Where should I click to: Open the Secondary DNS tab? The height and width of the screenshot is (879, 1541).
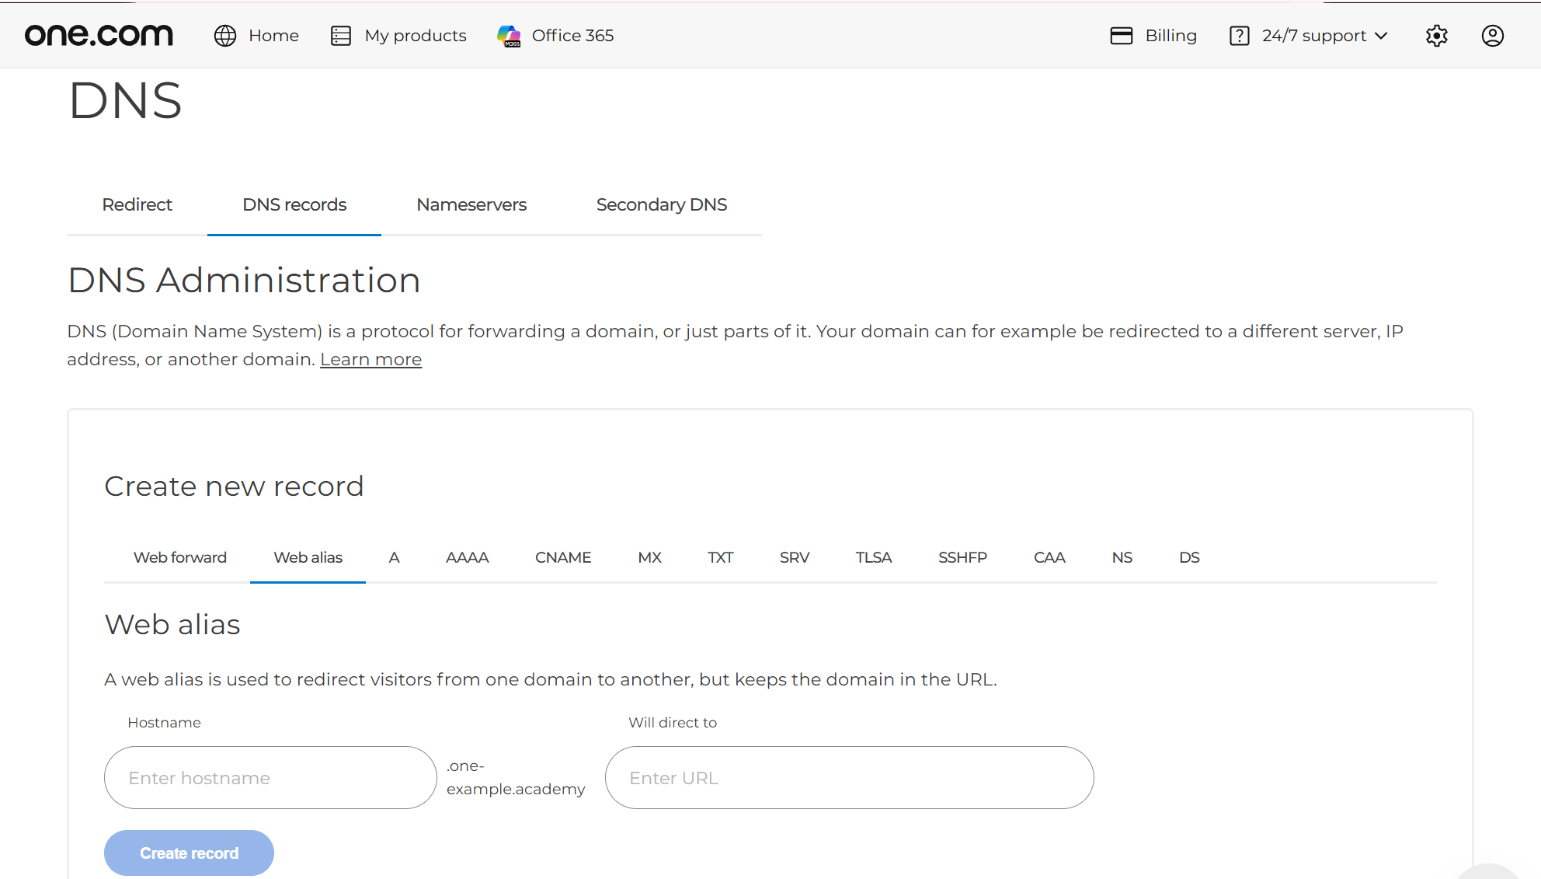[x=662, y=204]
